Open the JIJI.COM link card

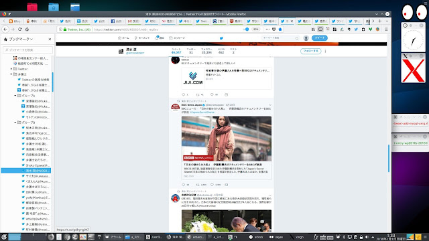(x=227, y=78)
